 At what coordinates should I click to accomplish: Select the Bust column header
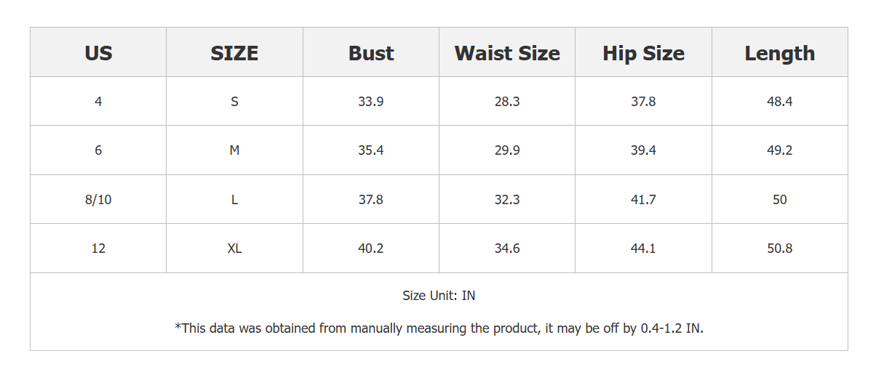pyautogui.click(x=371, y=53)
